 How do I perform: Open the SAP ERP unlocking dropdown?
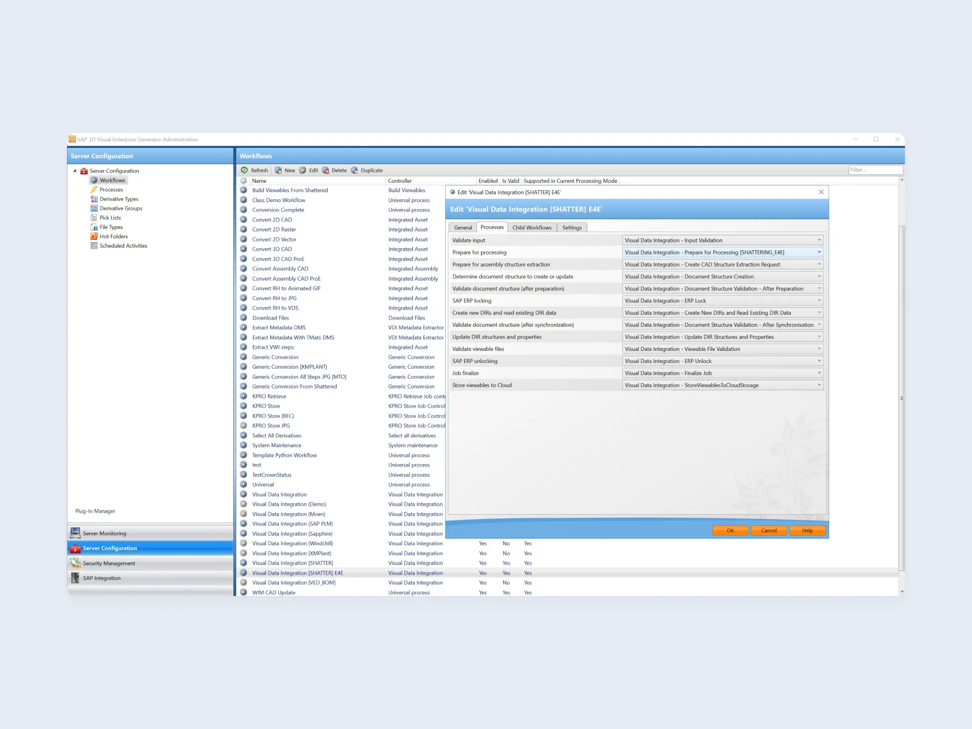pos(723,361)
